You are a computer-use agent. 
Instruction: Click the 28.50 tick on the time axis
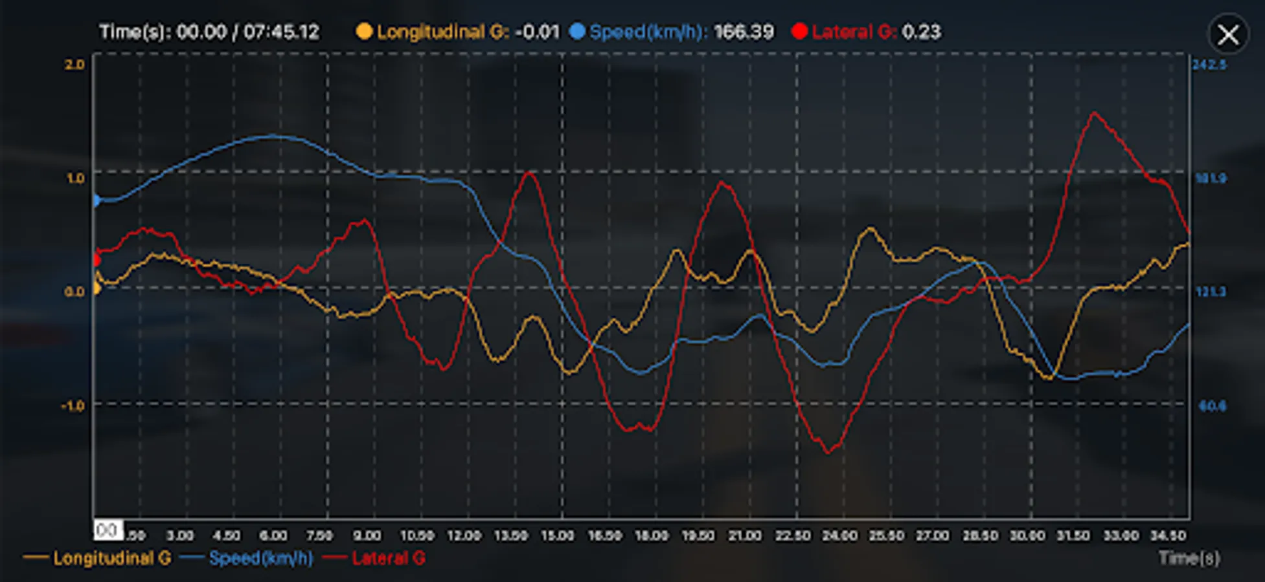click(x=979, y=535)
